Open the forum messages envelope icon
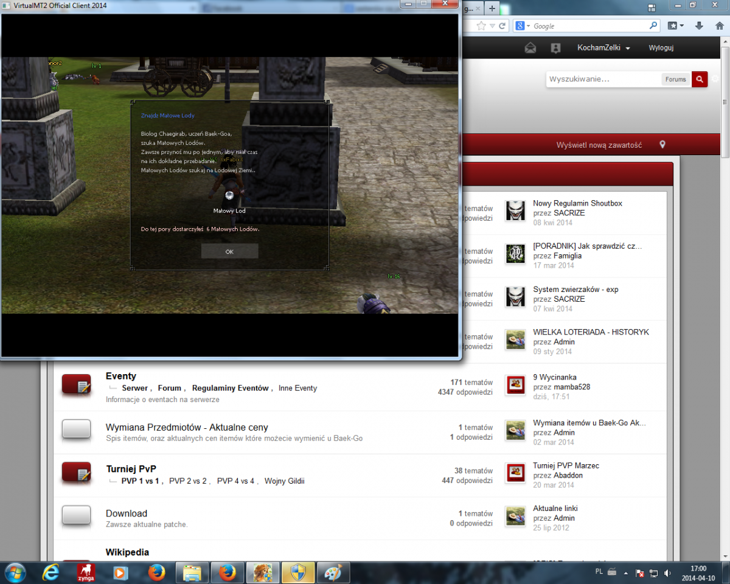The image size is (730, 584). [x=530, y=48]
